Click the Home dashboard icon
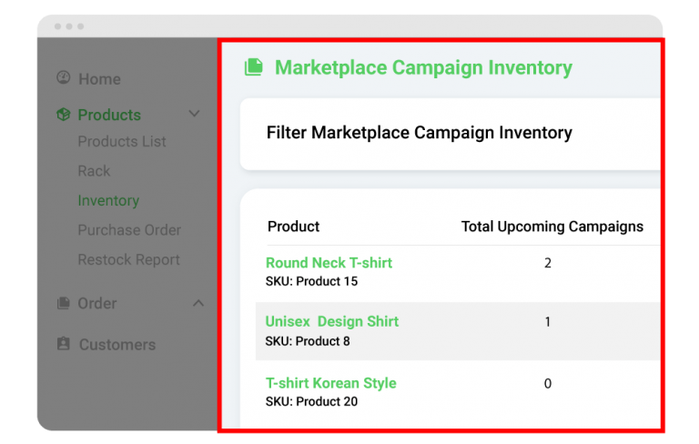 click(63, 78)
